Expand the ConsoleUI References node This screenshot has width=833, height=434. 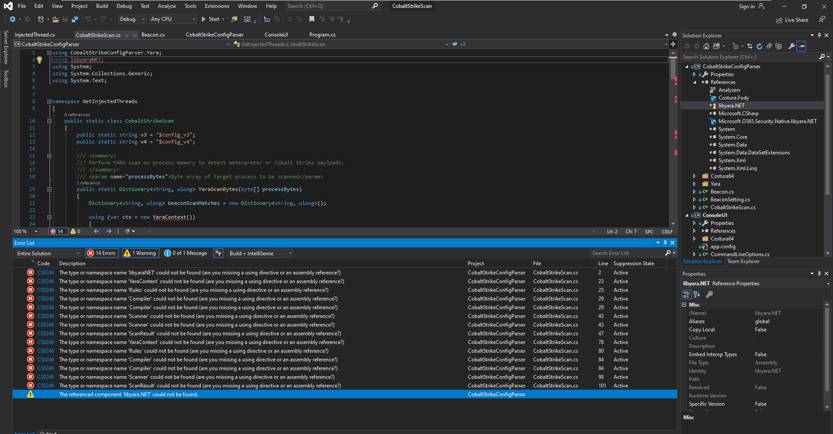coord(694,230)
